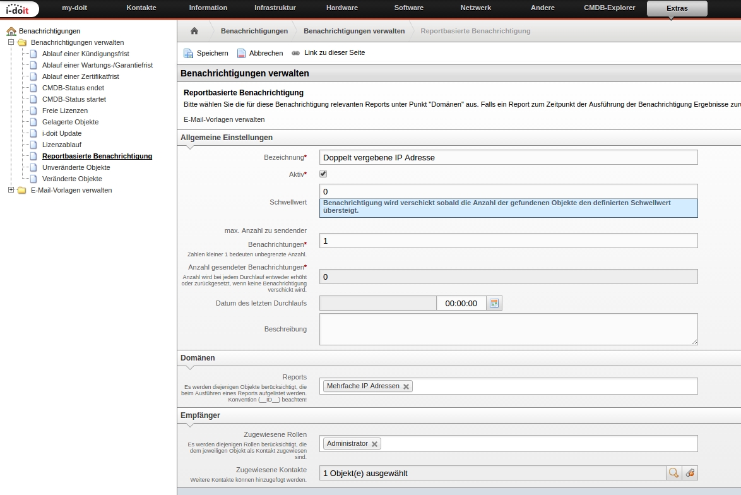Click Reportbasierte Benachrichtigung breadcrumb text
This screenshot has width=741, height=495.
point(475,31)
